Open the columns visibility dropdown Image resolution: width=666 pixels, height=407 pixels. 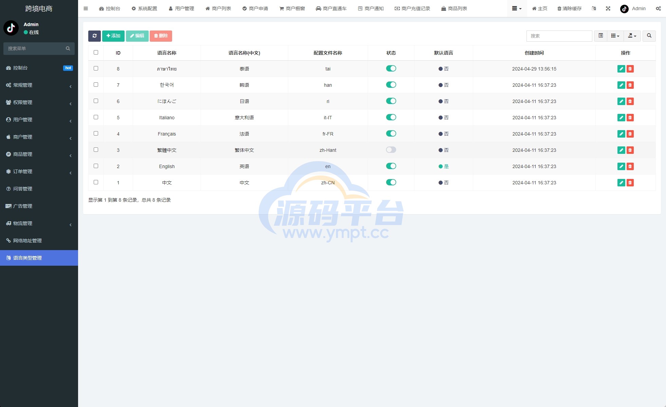pos(615,36)
